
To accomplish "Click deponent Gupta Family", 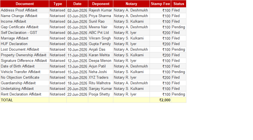I will tap(101, 44).
